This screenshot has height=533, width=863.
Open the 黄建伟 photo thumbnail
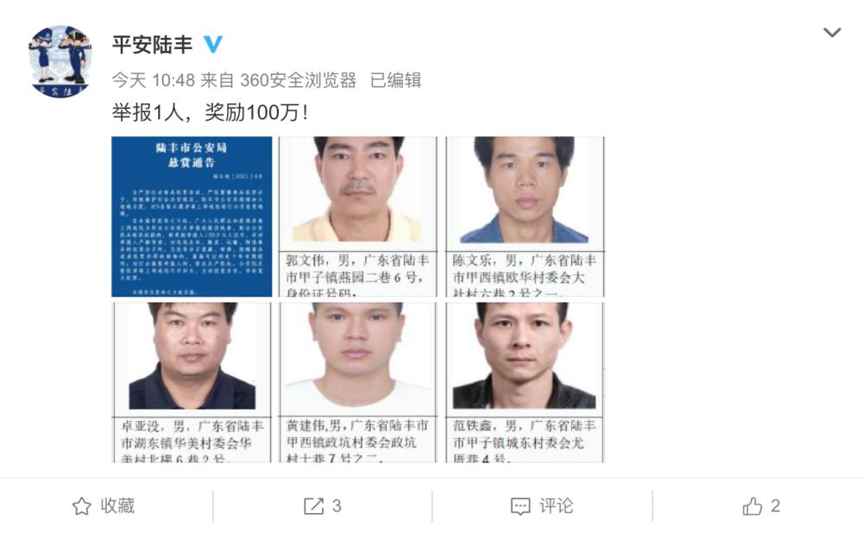[x=358, y=382]
